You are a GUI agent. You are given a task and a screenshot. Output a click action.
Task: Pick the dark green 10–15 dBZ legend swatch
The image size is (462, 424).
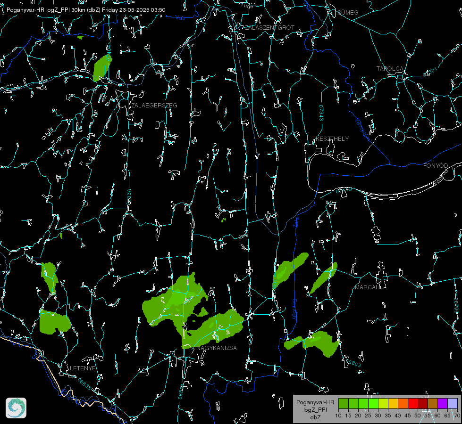pos(344,403)
